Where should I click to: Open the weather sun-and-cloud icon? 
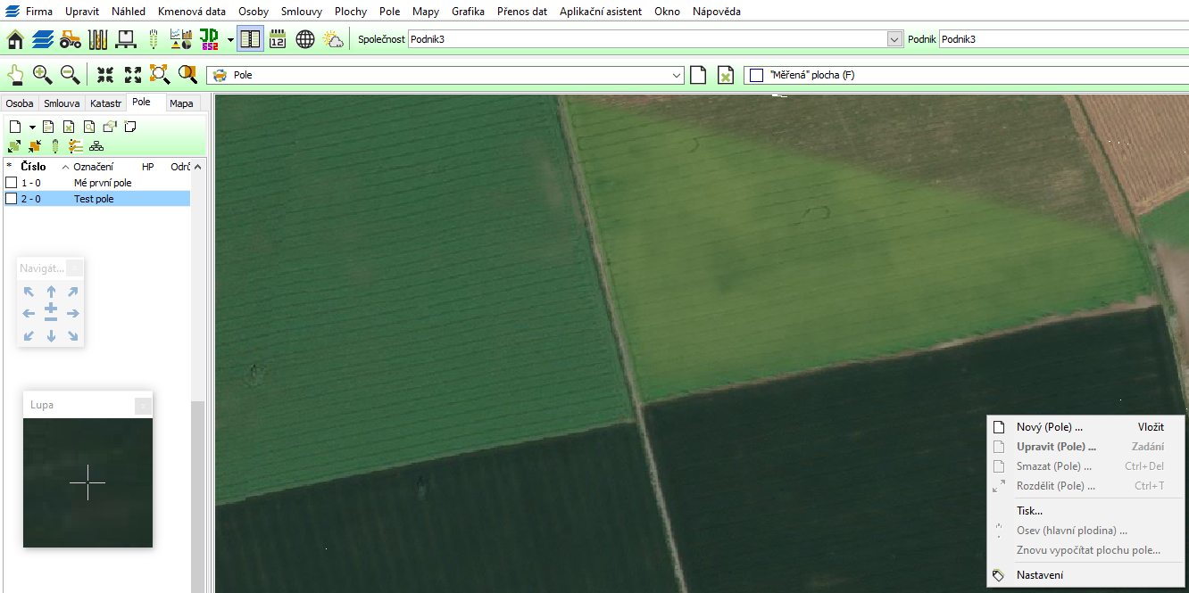click(x=333, y=39)
